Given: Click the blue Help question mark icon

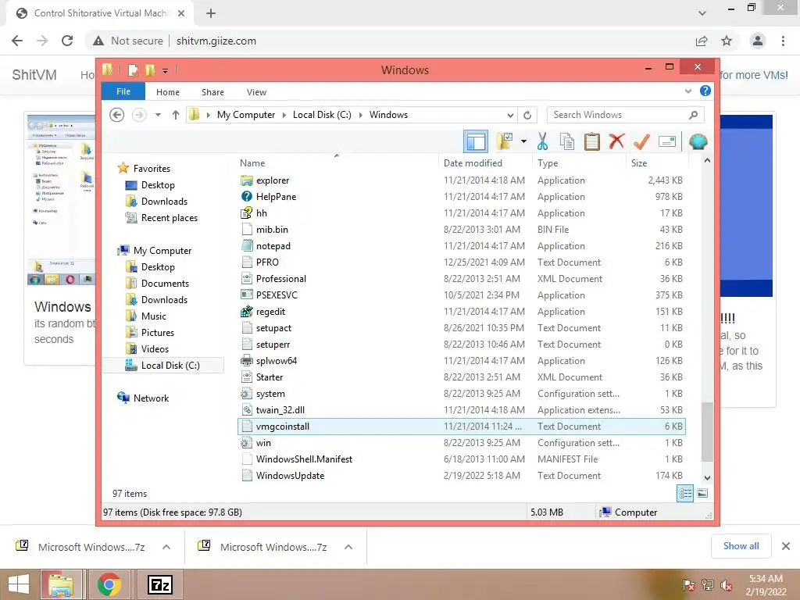Looking at the screenshot, I should pos(705,91).
